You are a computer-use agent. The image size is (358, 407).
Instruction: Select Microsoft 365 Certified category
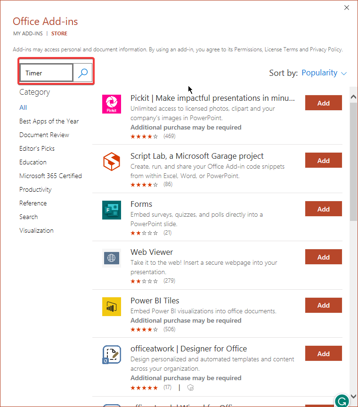pyautogui.click(x=50, y=176)
